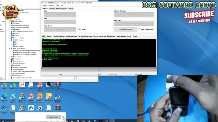218x122 pixels.
Task: Select RIM Virtual Serial Port v2 (COM8)
Action: (x=26, y=55)
